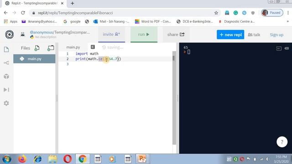This screenshot has width=292, height=164.
Task: Reload the page
Action: 23,13
